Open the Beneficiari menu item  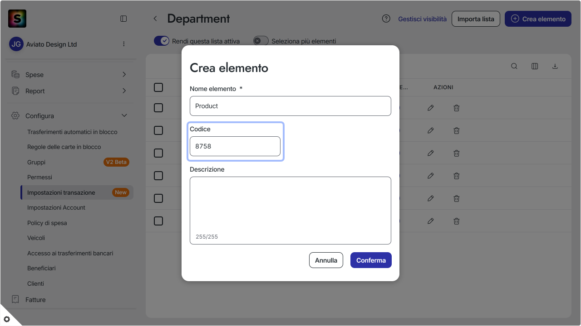click(41, 268)
